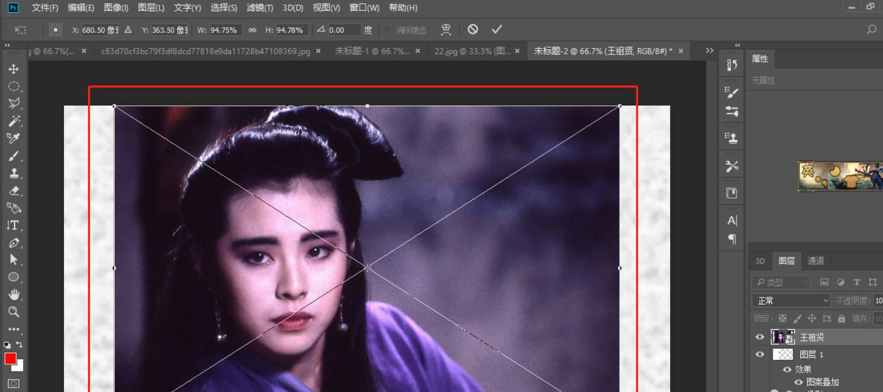This screenshot has width=883, height=392.
Task: Toggle the anti-alias checkbox
Action: coord(386,30)
